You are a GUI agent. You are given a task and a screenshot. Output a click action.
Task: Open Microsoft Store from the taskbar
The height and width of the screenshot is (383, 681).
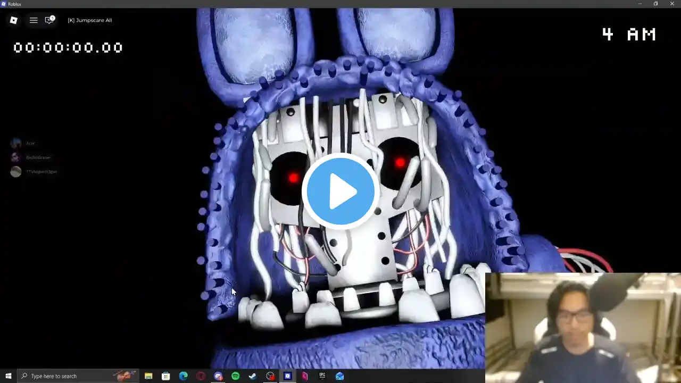point(166,376)
